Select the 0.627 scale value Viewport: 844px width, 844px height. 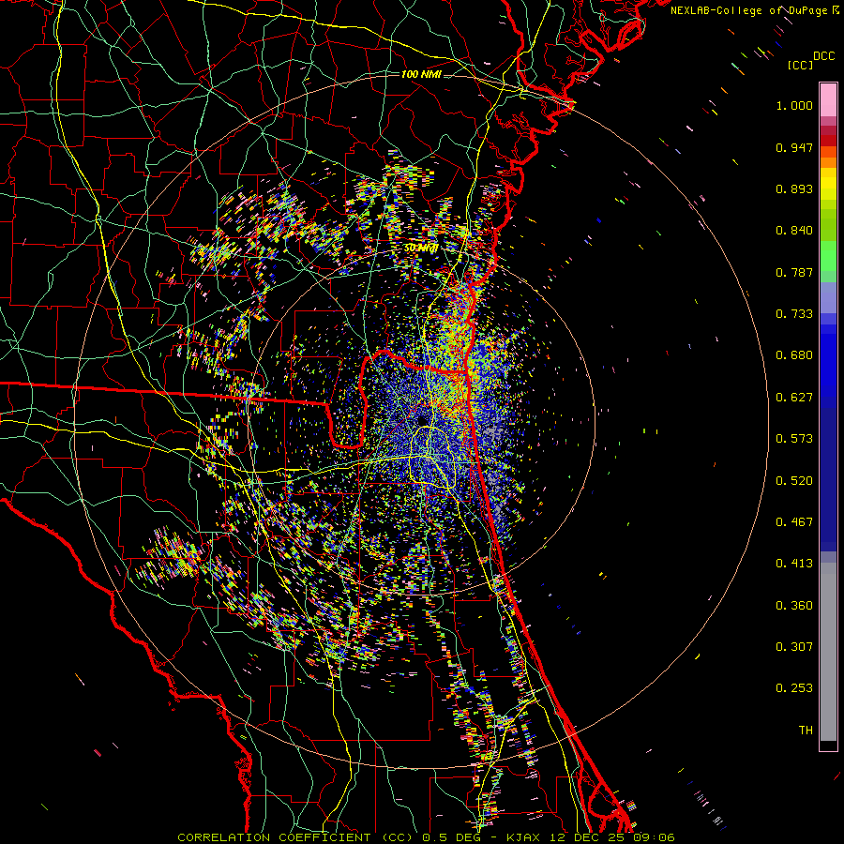794,398
